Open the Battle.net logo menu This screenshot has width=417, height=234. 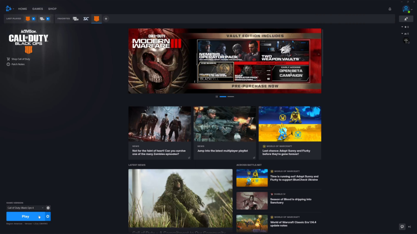pyautogui.click(x=9, y=9)
